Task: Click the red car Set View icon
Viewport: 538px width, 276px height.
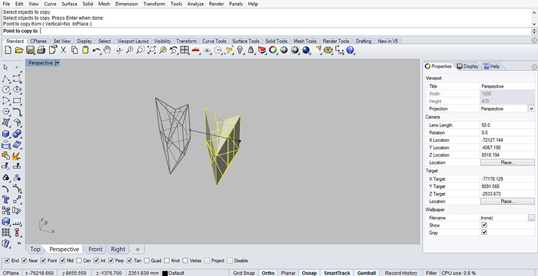Action: point(195,50)
